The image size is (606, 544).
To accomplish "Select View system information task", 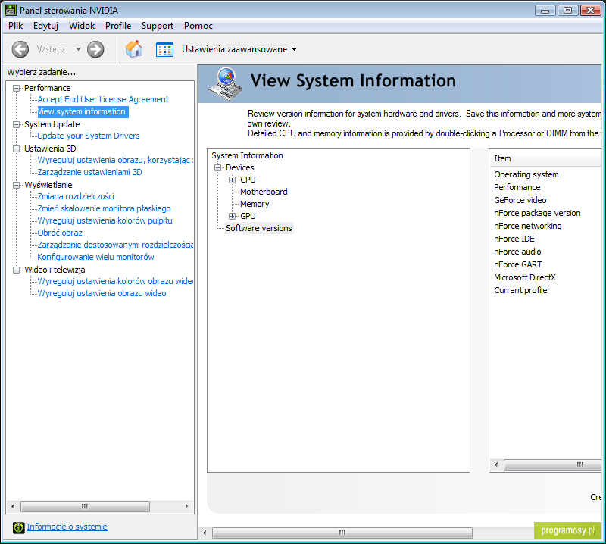I will click(x=82, y=111).
